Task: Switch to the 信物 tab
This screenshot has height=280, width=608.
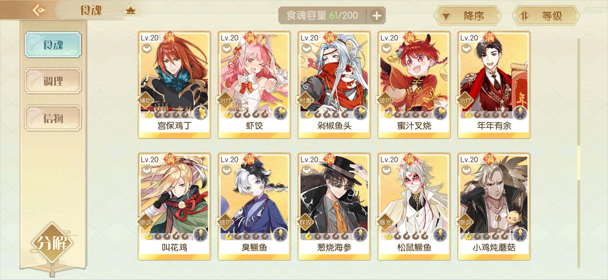Action: pyautogui.click(x=53, y=118)
